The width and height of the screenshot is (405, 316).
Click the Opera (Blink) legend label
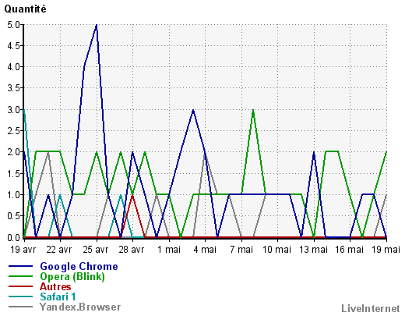click(72, 277)
